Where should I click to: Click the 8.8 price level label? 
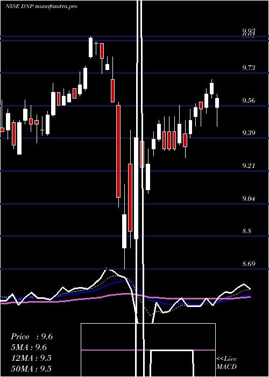(247, 231)
